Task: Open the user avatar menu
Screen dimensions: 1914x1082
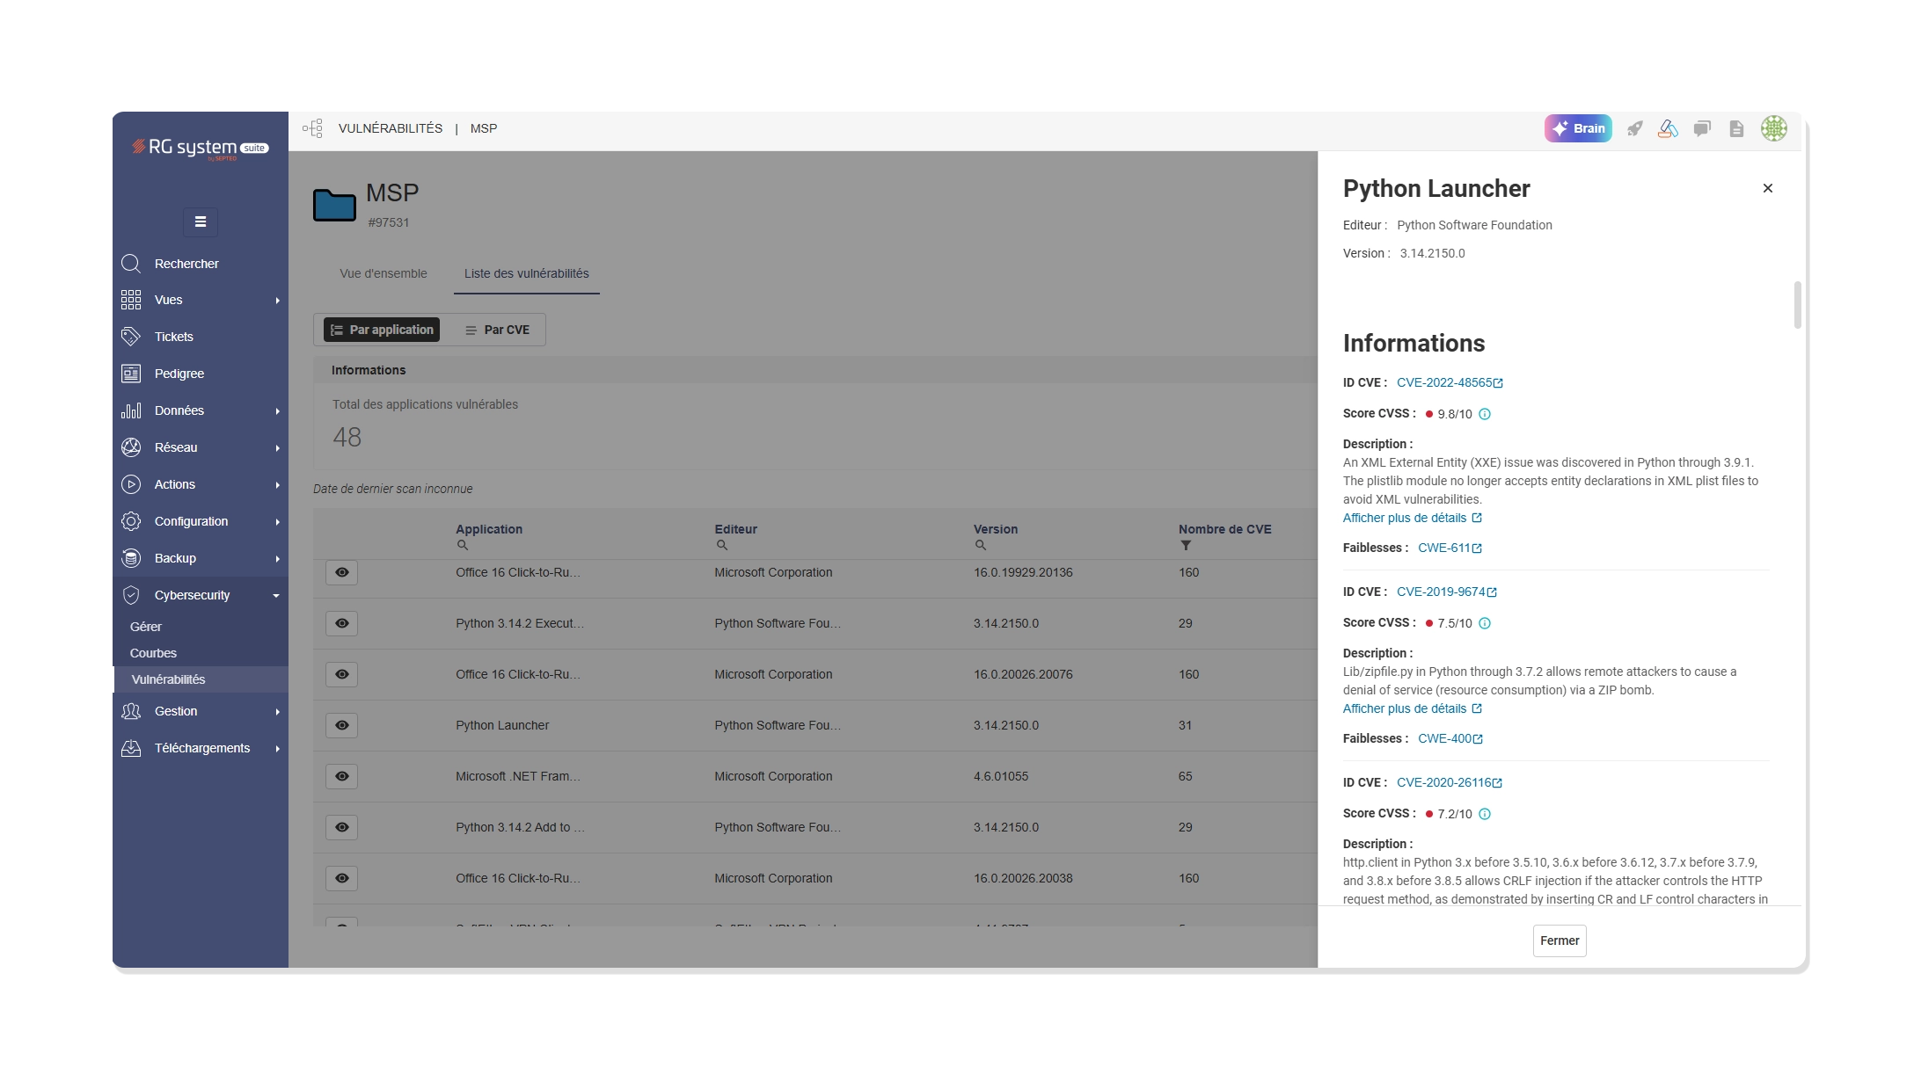Action: pyautogui.click(x=1773, y=128)
